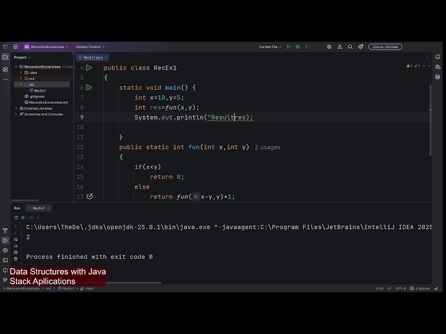
Task: Collapse the src folder
Action: pos(21,85)
